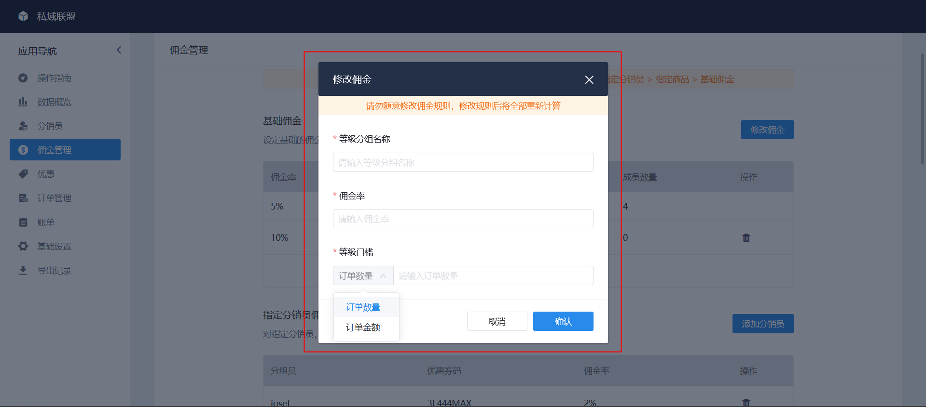The width and height of the screenshot is (926, 407).
Task: Click the 操作指南 compass icon
Action: tap(23, 78)
